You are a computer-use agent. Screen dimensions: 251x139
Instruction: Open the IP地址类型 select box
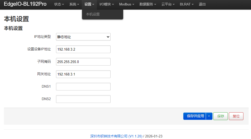pos(83,37)
